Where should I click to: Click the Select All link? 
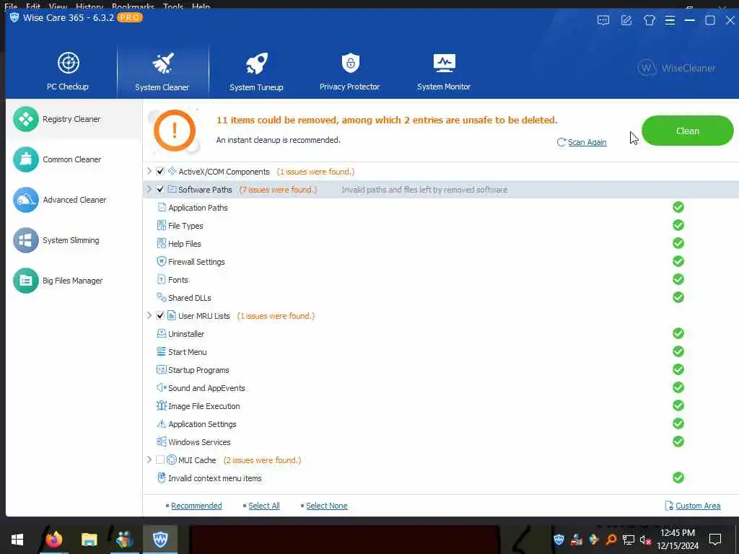click(264, 506)
